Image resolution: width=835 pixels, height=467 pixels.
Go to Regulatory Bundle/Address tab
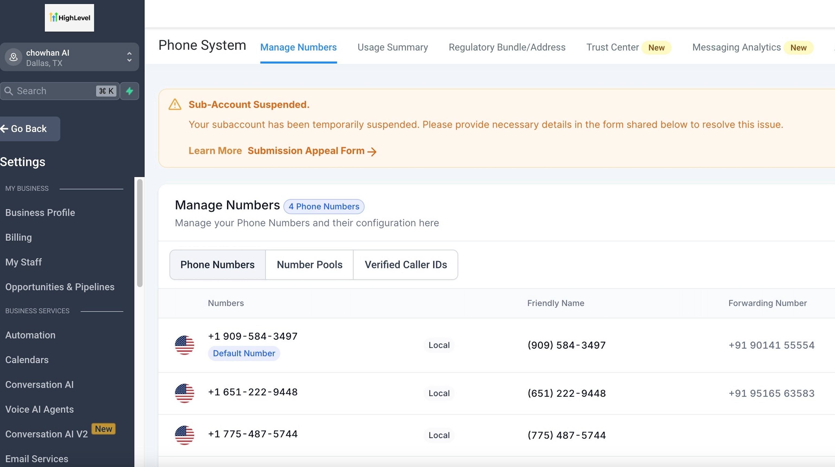point(507,47)
